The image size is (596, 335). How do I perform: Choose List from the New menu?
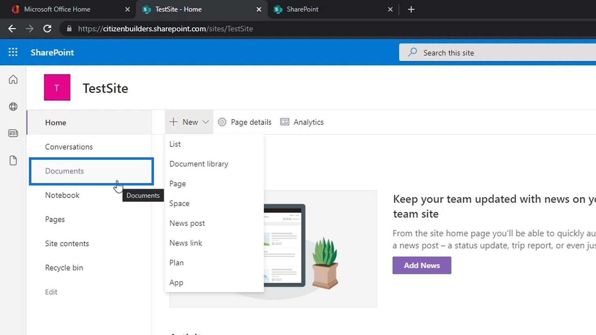pyautogui.click(x=214, y=144)
